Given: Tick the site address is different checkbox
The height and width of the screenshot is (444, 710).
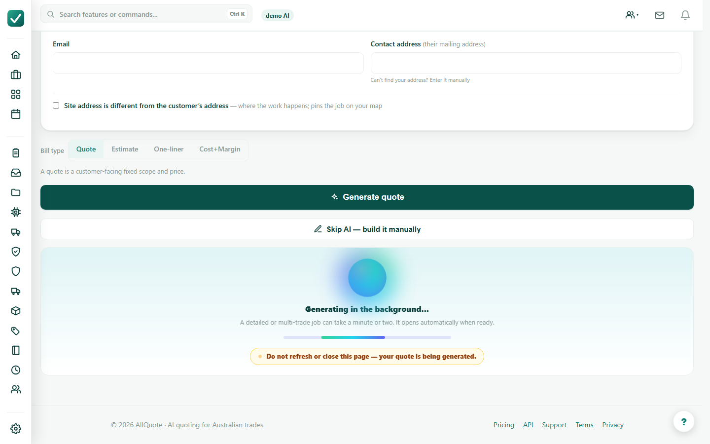Looking at the screenshot, I should coord(56,106).
